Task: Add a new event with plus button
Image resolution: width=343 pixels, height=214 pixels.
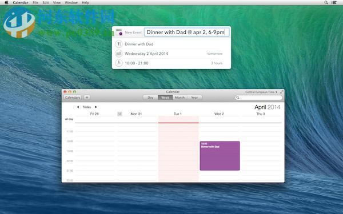Action: pyautogui.click(x=87, y=98)
